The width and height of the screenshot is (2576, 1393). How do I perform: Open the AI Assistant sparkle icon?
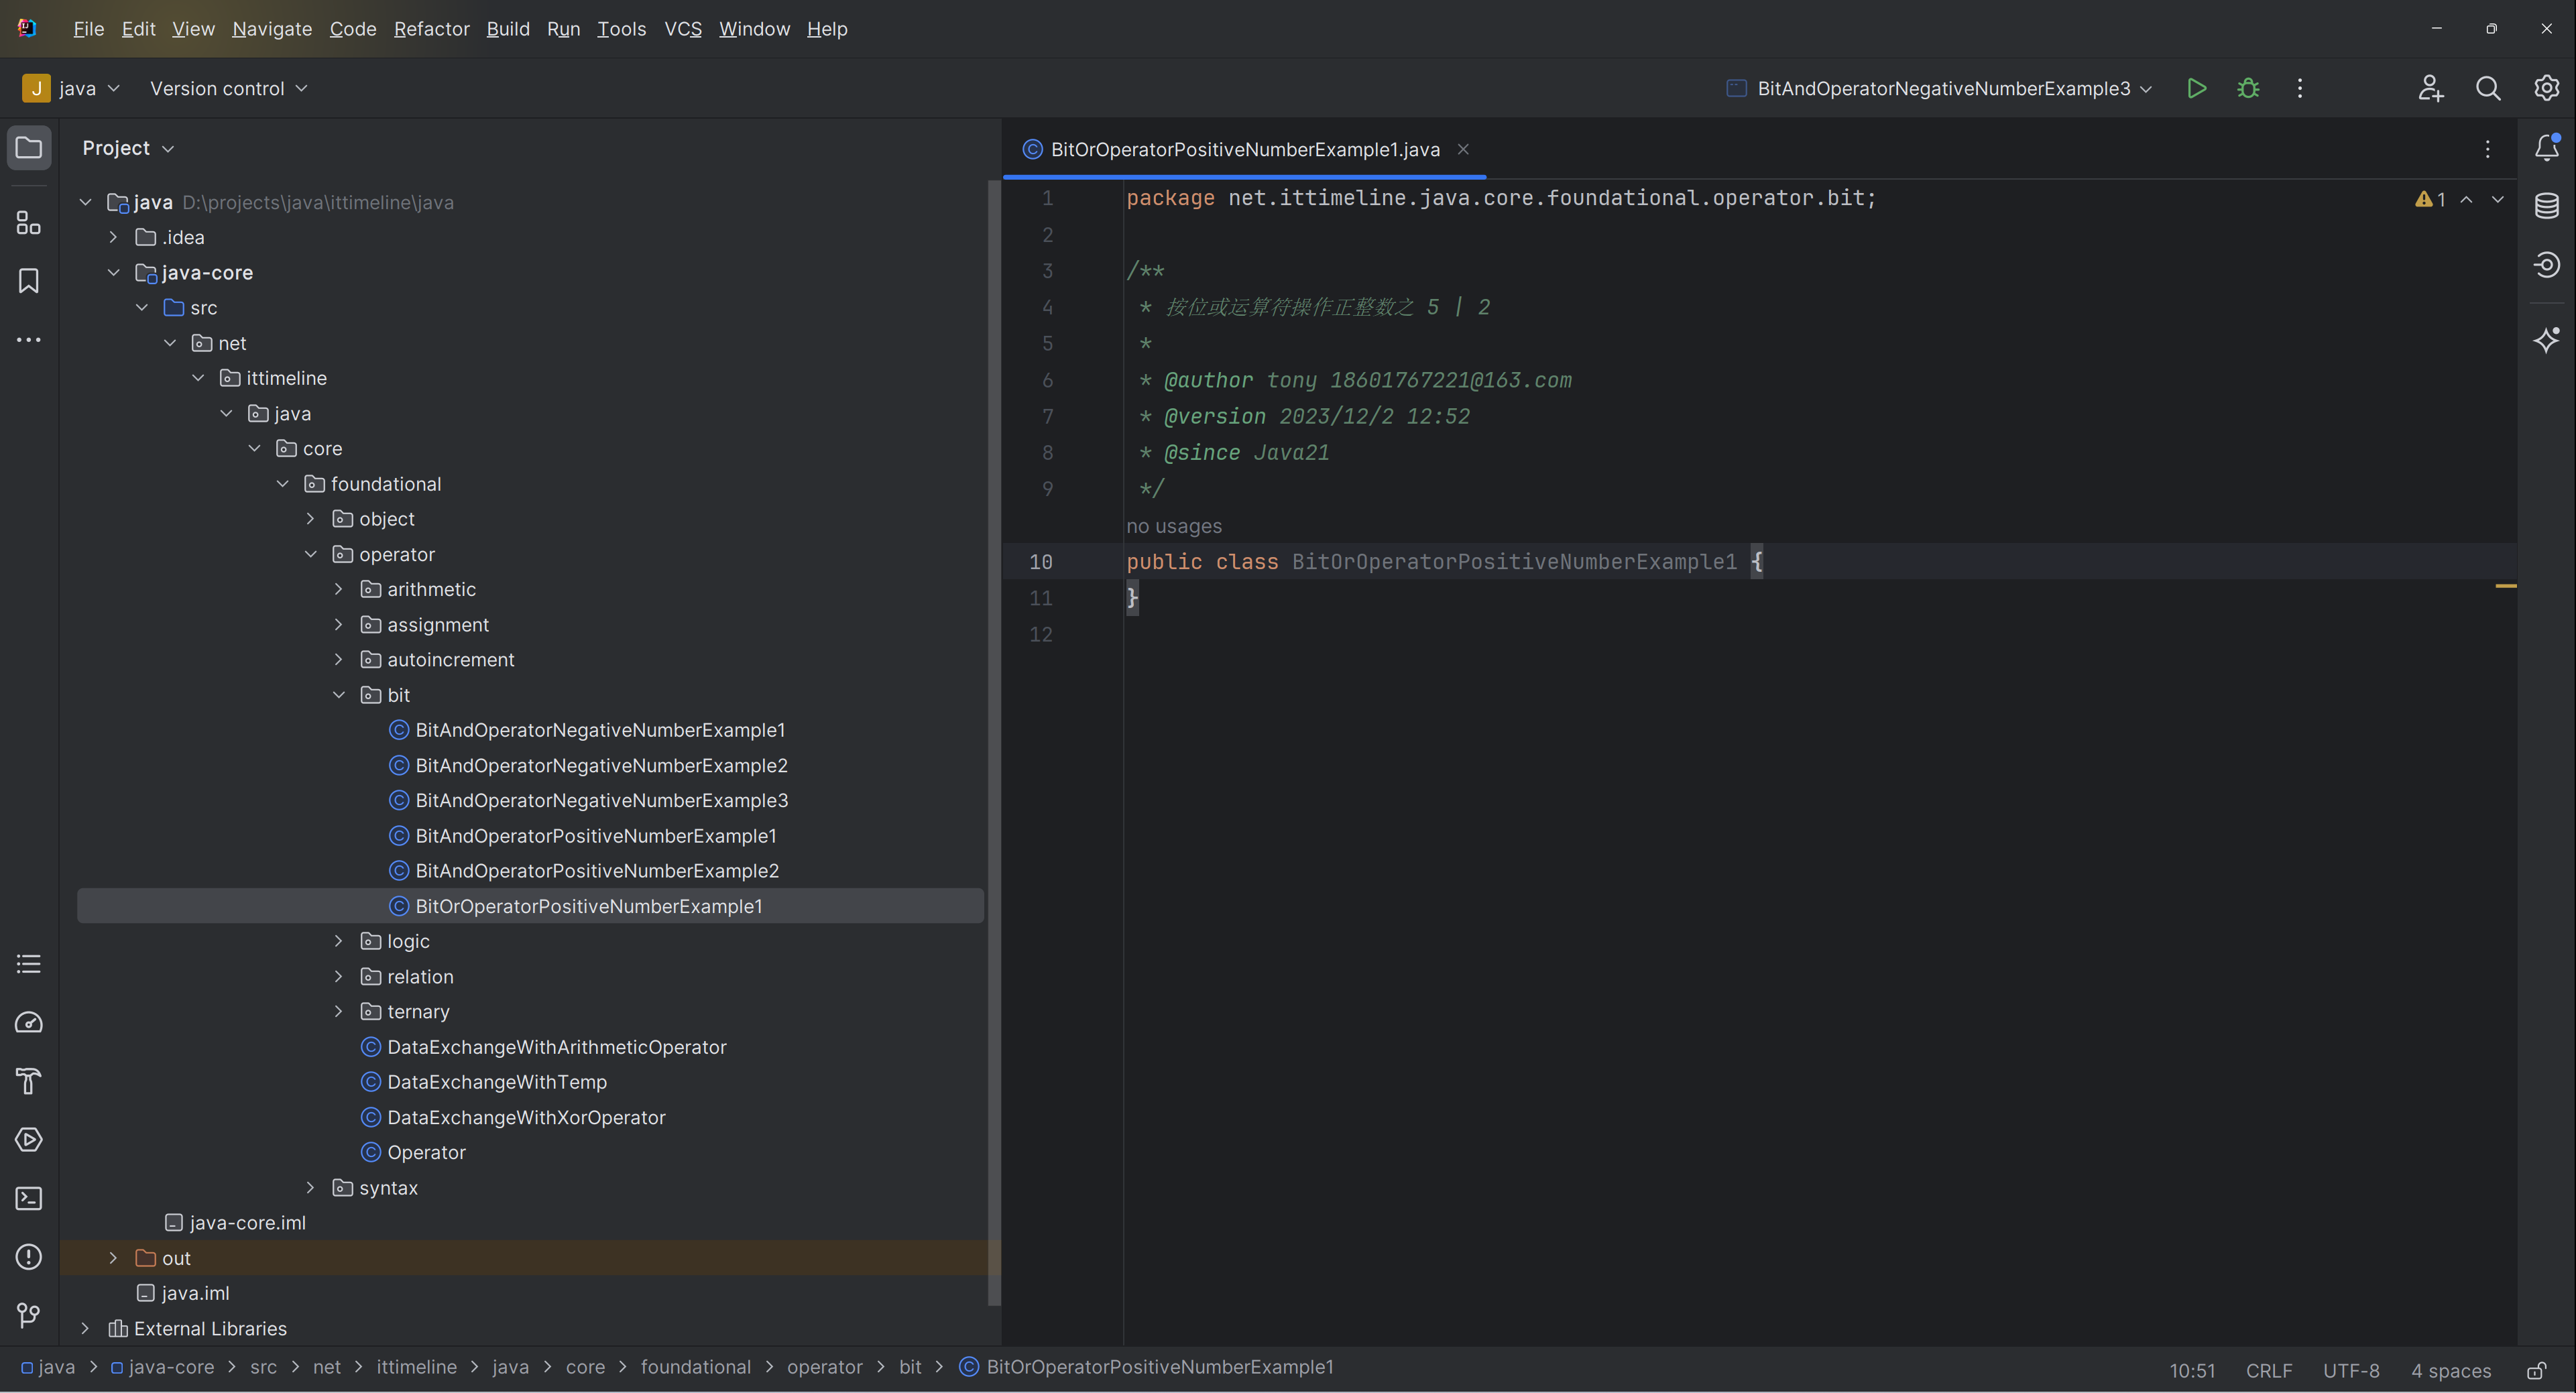click(x=2547, y=340)
